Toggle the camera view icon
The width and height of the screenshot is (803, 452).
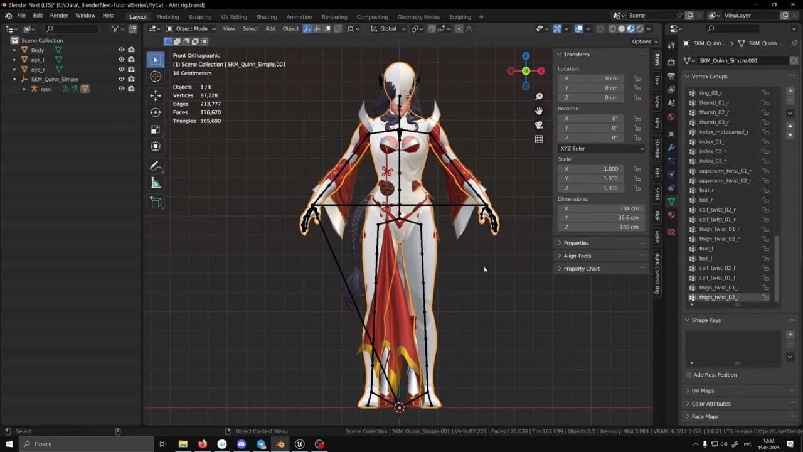pos(539,125)
